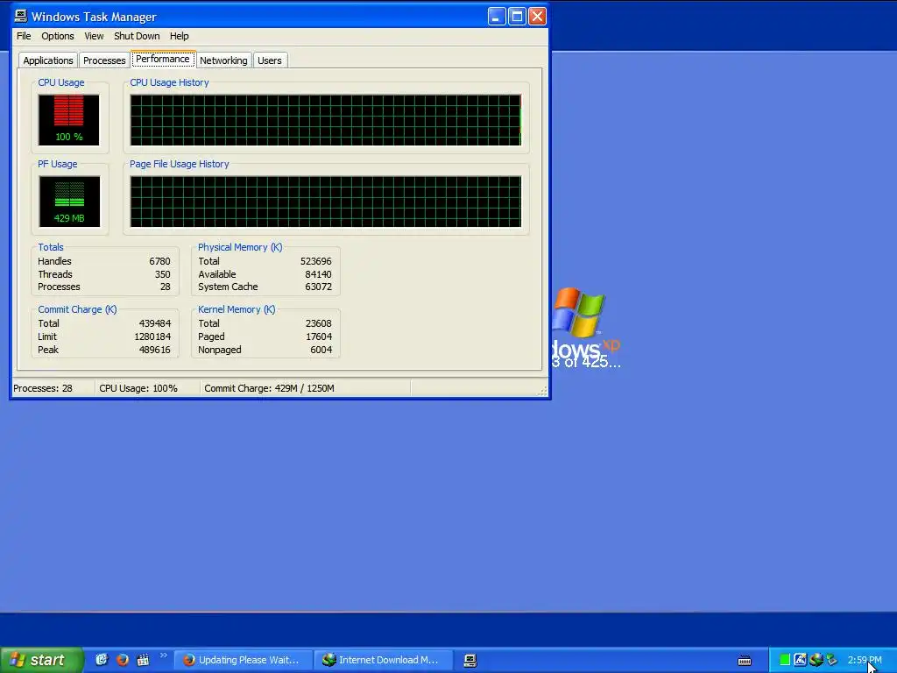Close the Task Manager window

click(537, 16)
